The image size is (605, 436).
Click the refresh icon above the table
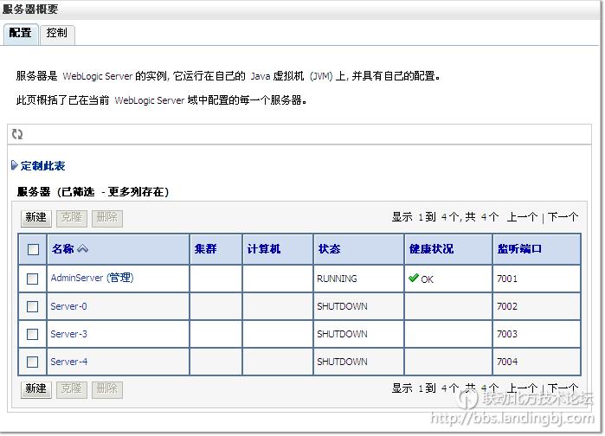pyautogui.click(x=17, y=134)
